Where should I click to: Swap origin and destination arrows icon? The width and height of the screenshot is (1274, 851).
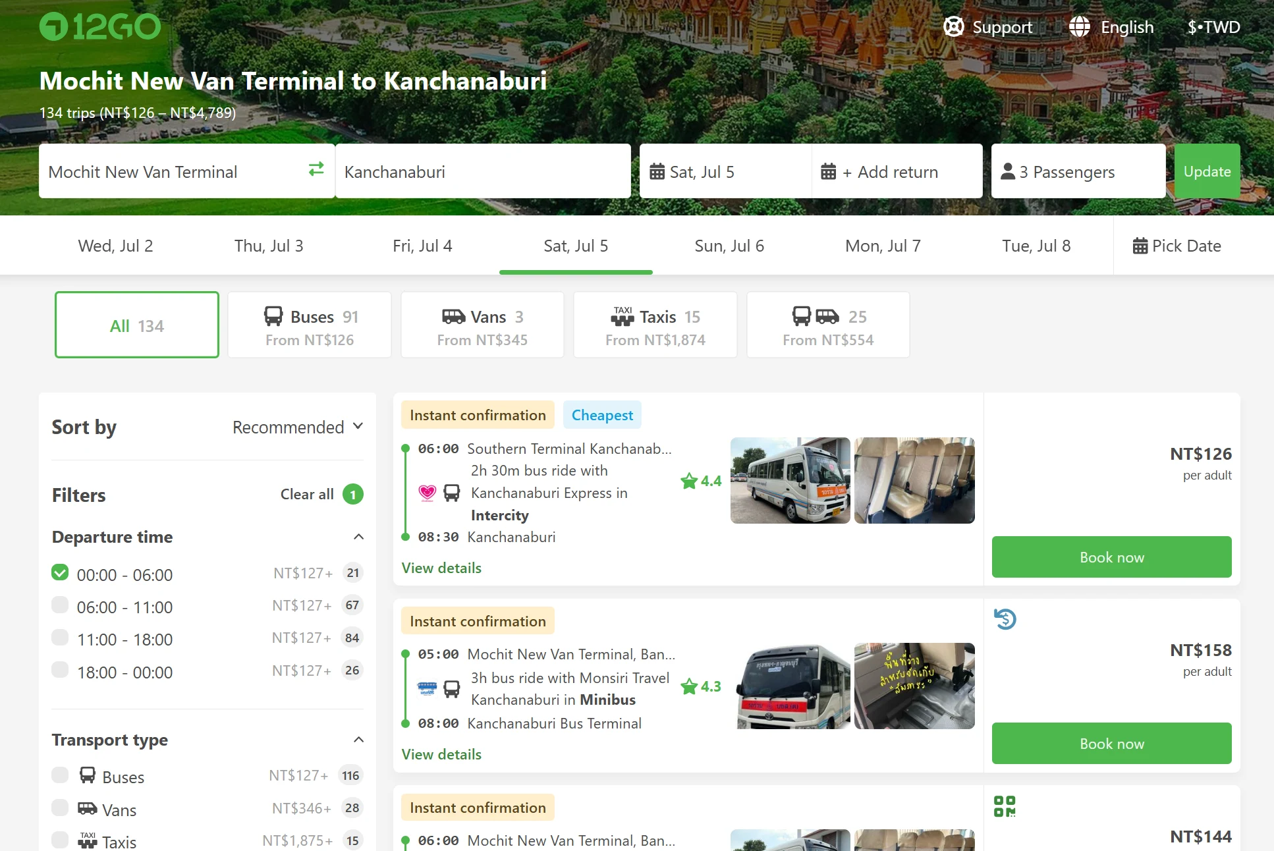(316, 169)
